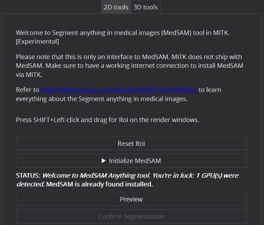Image resolution: width=264 pixels, height=225 pixels.
Task: Click the 'Welcome to Segment anything' heading line
Action: [123, 33]
